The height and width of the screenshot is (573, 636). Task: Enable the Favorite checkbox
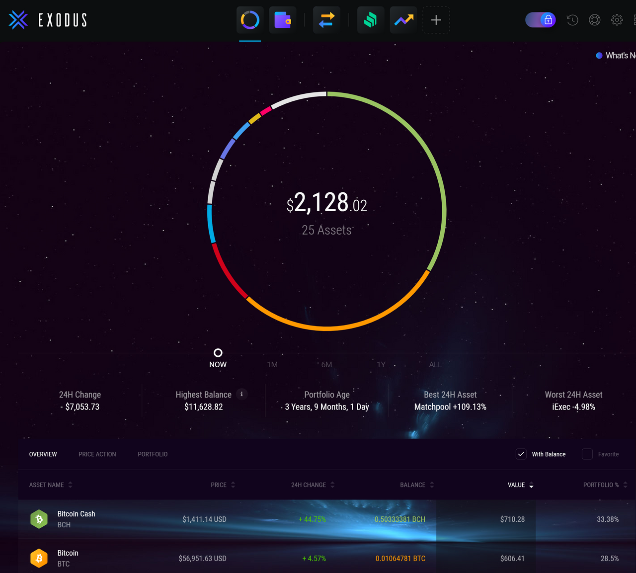(x=587, y=454)
